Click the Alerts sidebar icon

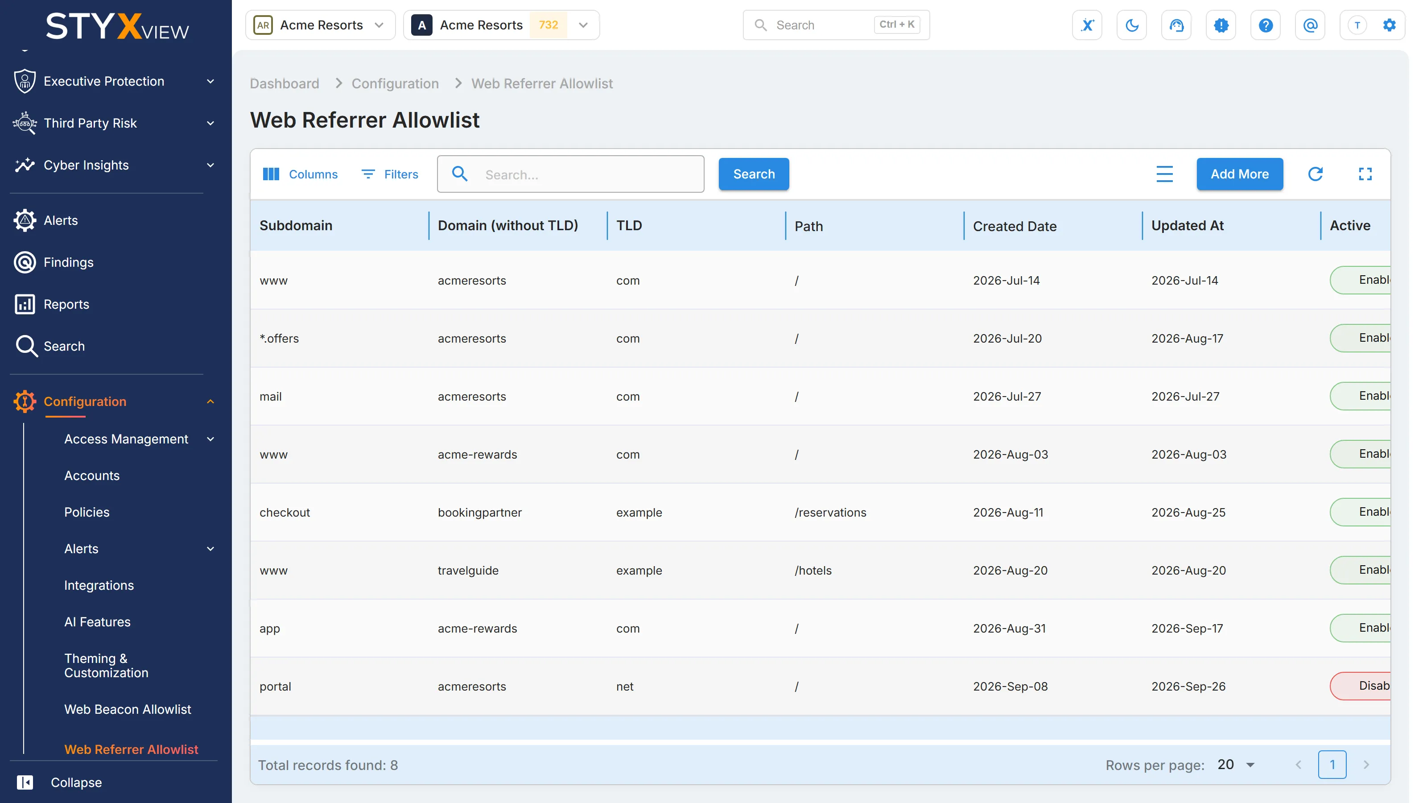pos(25,220)
